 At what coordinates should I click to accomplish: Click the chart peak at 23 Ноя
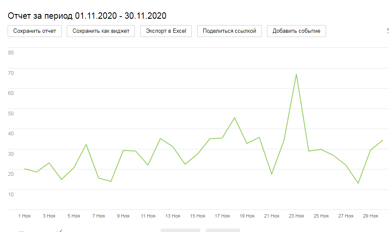click(x=296, y=74)
